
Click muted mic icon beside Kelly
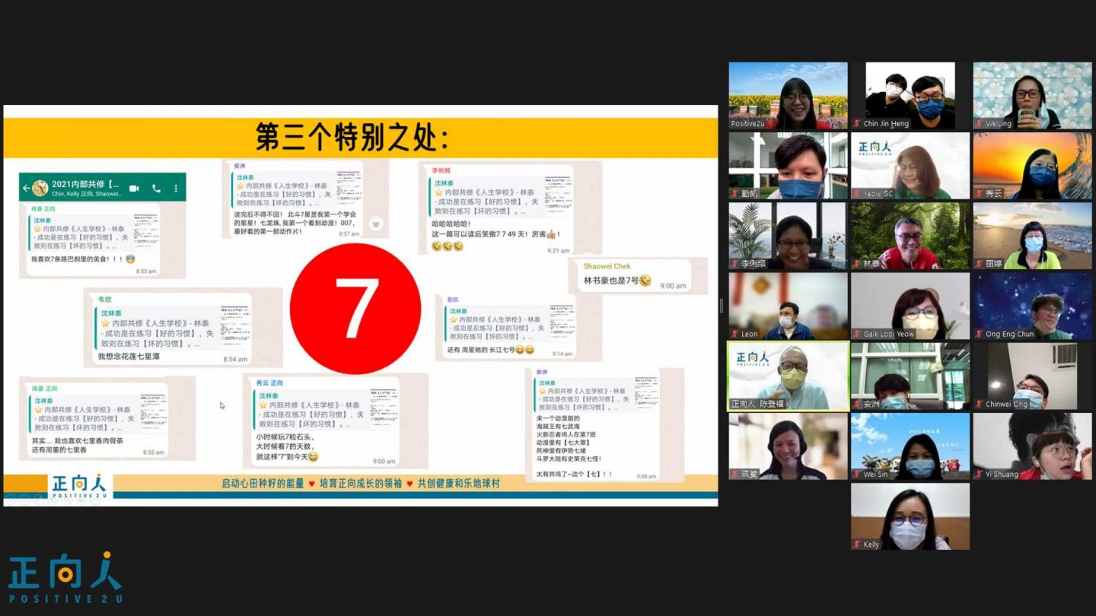coord(857,544)
